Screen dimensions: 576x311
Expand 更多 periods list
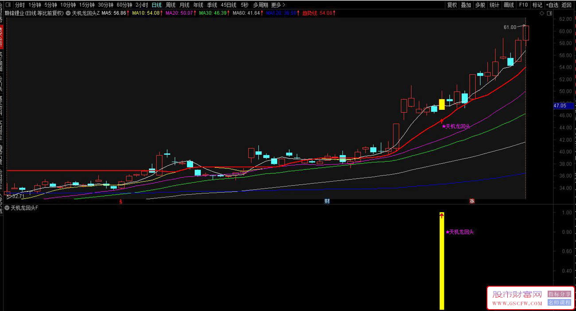coord(278,5)
